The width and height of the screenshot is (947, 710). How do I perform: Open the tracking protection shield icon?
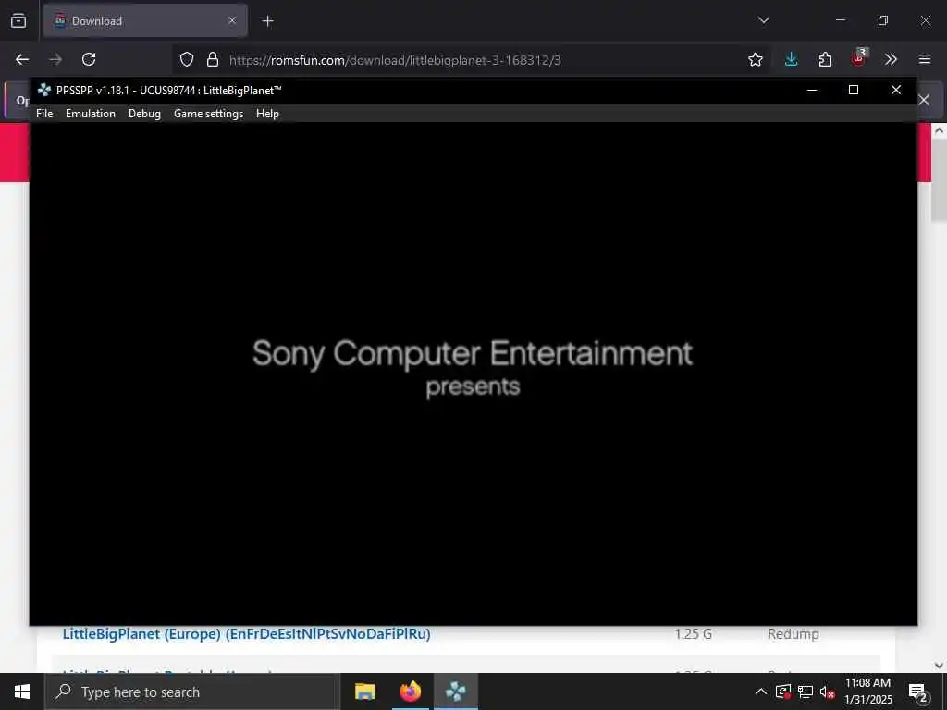click(187, 59)
